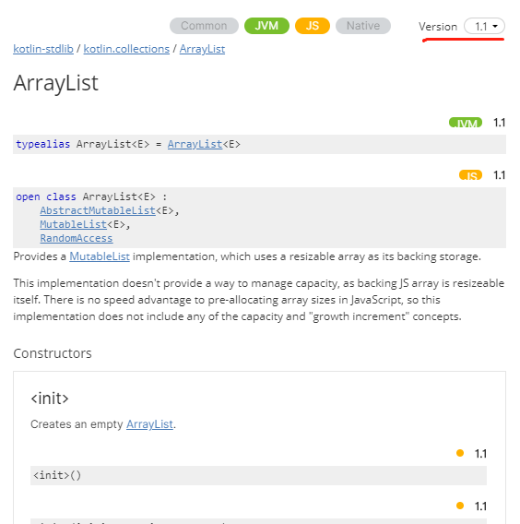The width and height of the screenshot is (520, 524).
Task: Click the <init>() constructor signature block
Action: point(258,475)
